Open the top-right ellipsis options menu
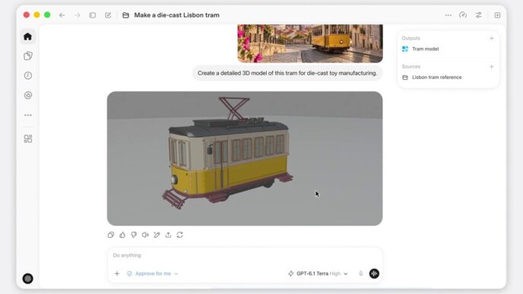Image resolution: width=523 pixels, height=294 pixels. (449, 15)
